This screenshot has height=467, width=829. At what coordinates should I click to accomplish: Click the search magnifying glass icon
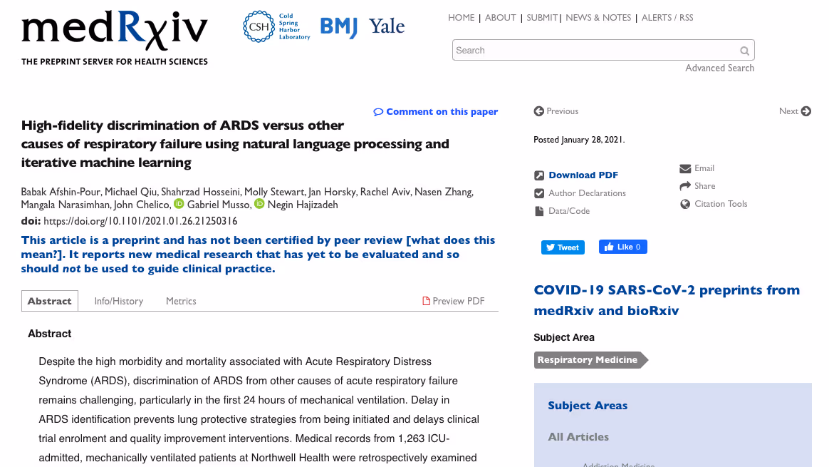[744, 50]
